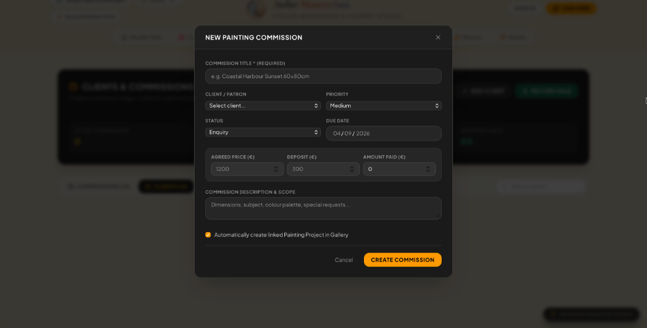Click the Agreed Price field

click(x=247, y=169)
